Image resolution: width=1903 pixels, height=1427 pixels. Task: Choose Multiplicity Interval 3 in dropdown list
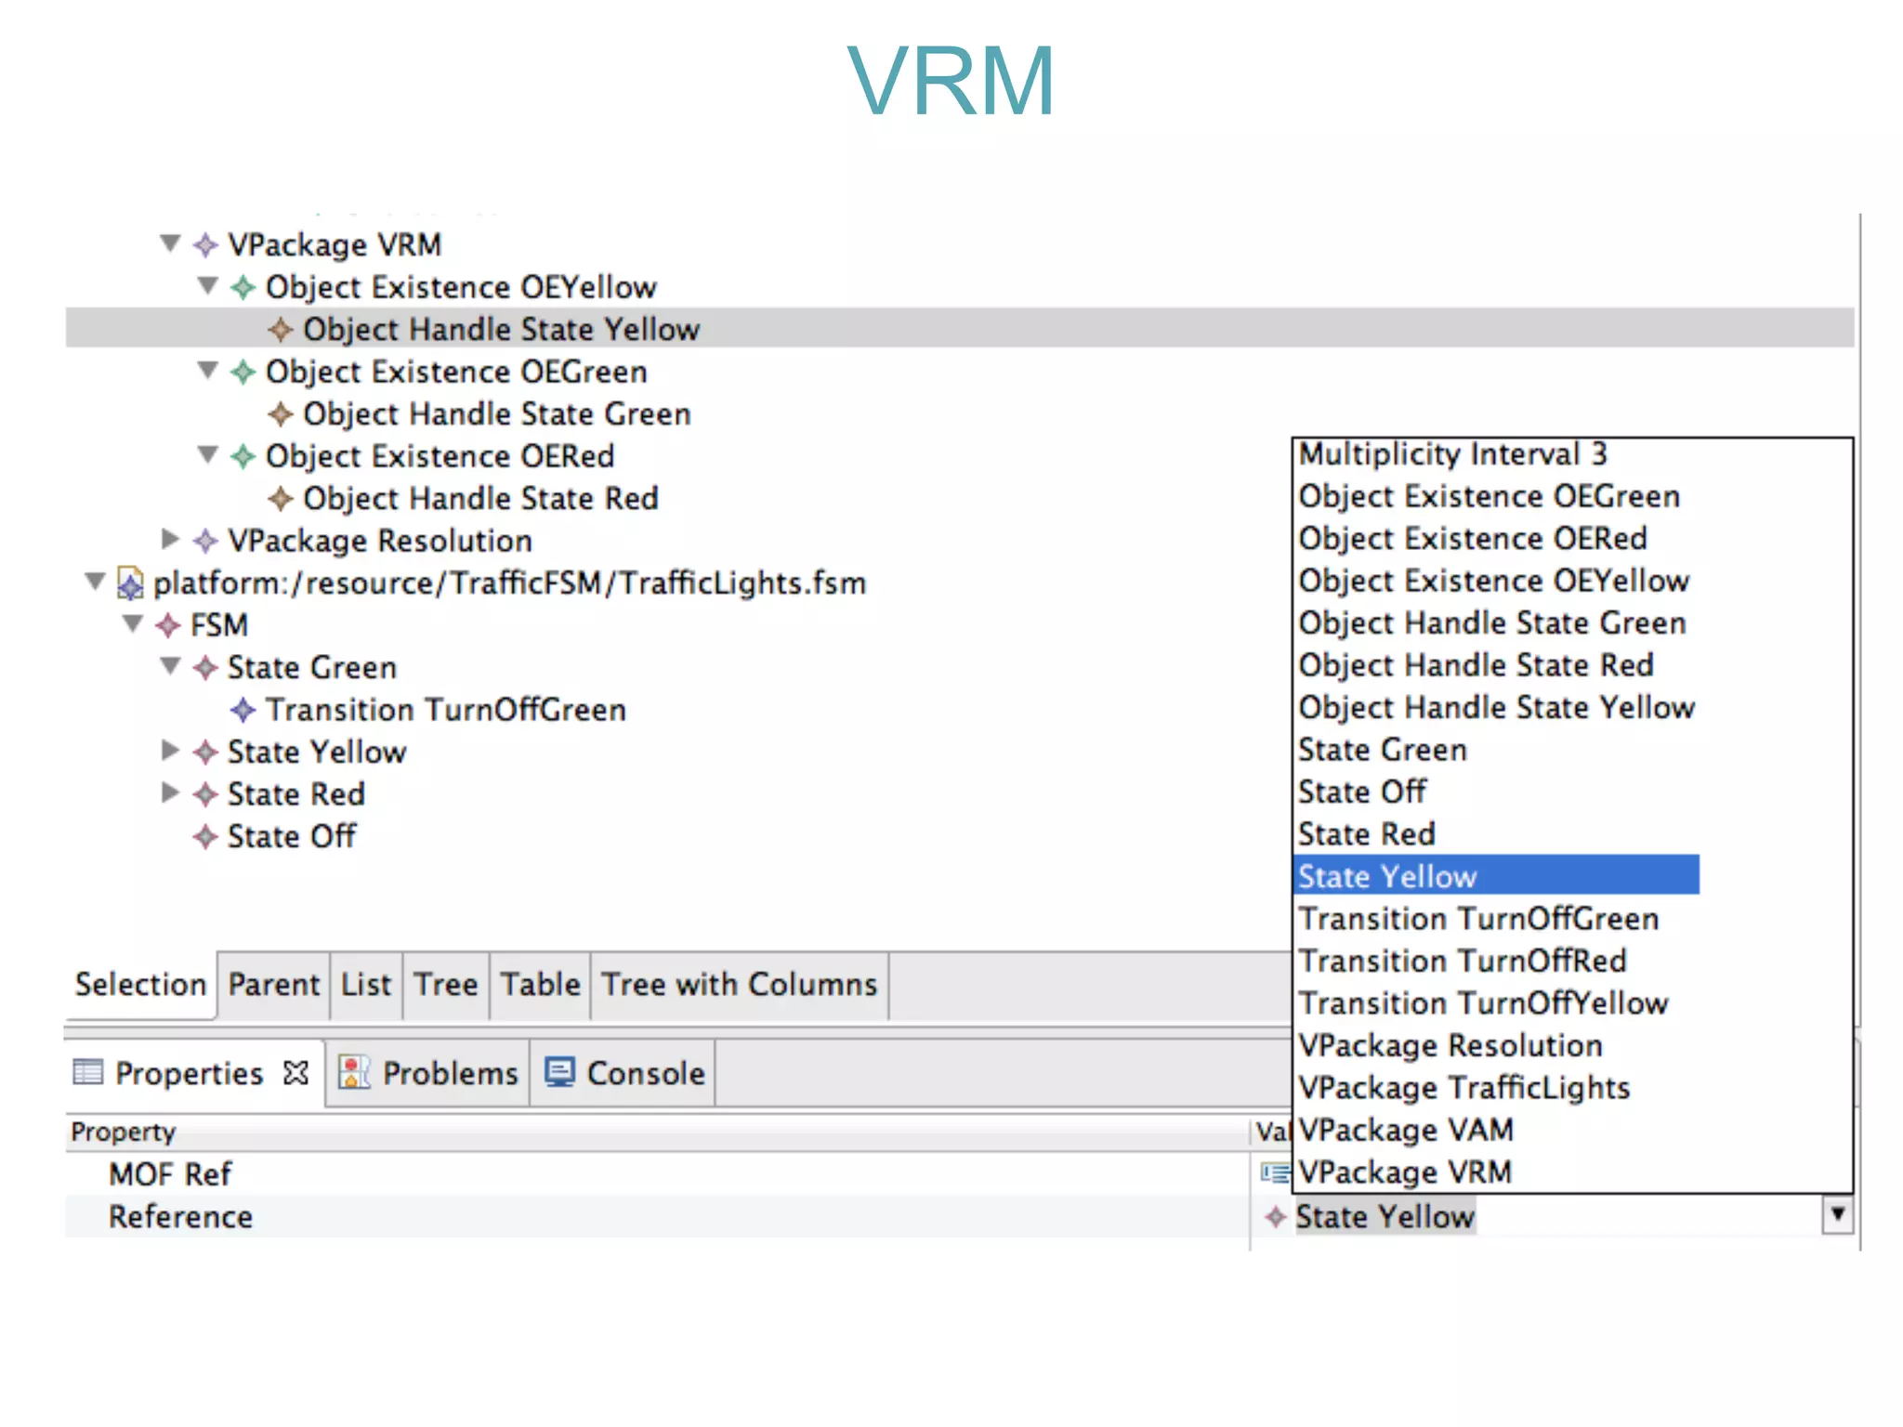[x=1452, y=454]
